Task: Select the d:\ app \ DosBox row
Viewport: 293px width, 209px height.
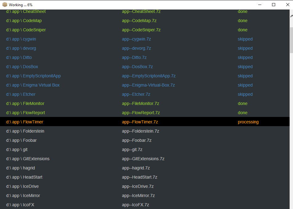Action: click(145, 67)
